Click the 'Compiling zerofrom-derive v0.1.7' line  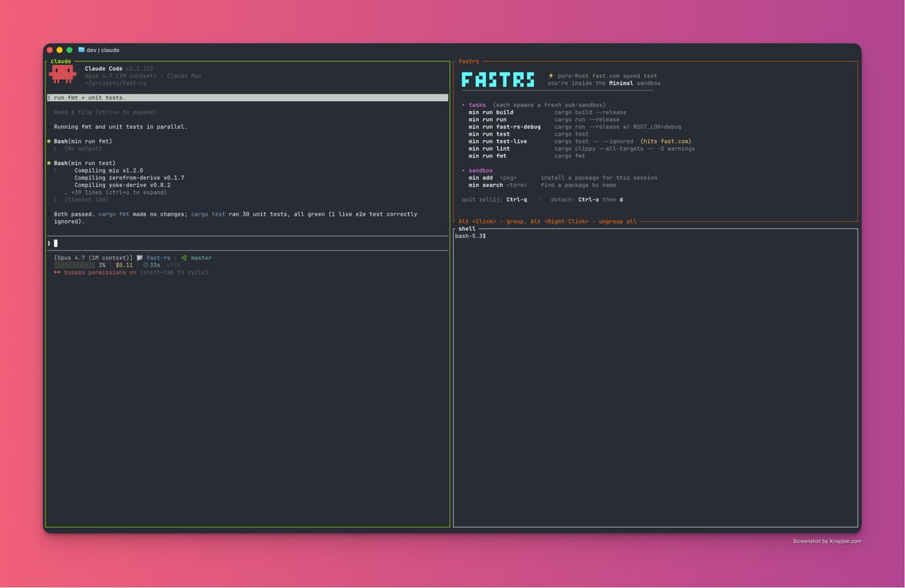coord(129,178)
